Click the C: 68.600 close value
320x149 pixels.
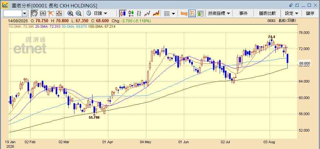pos(100,21)
